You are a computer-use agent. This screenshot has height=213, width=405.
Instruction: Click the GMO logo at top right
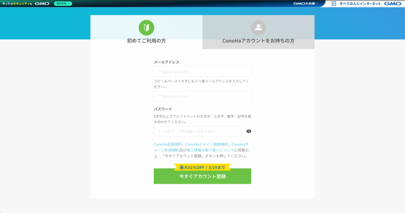coord(392,4)
